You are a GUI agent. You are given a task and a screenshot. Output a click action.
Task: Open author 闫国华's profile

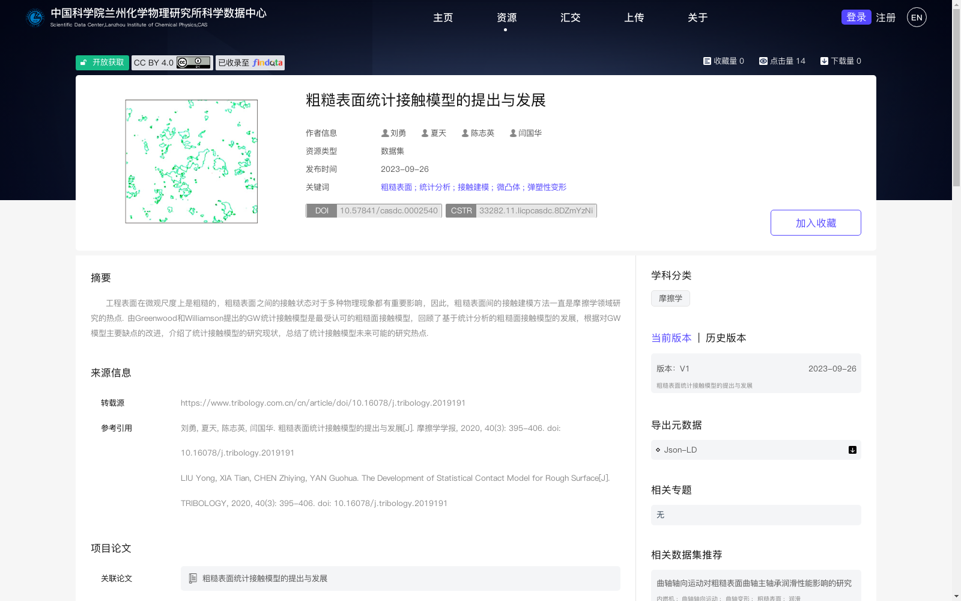pyautogui.click(x=526, y=133)
